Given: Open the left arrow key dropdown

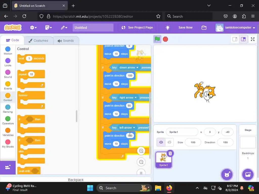Looking at the screenshot, I should [127, 128].
